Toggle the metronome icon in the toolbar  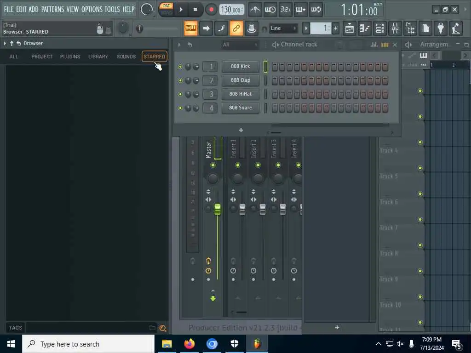click(255, 10)
